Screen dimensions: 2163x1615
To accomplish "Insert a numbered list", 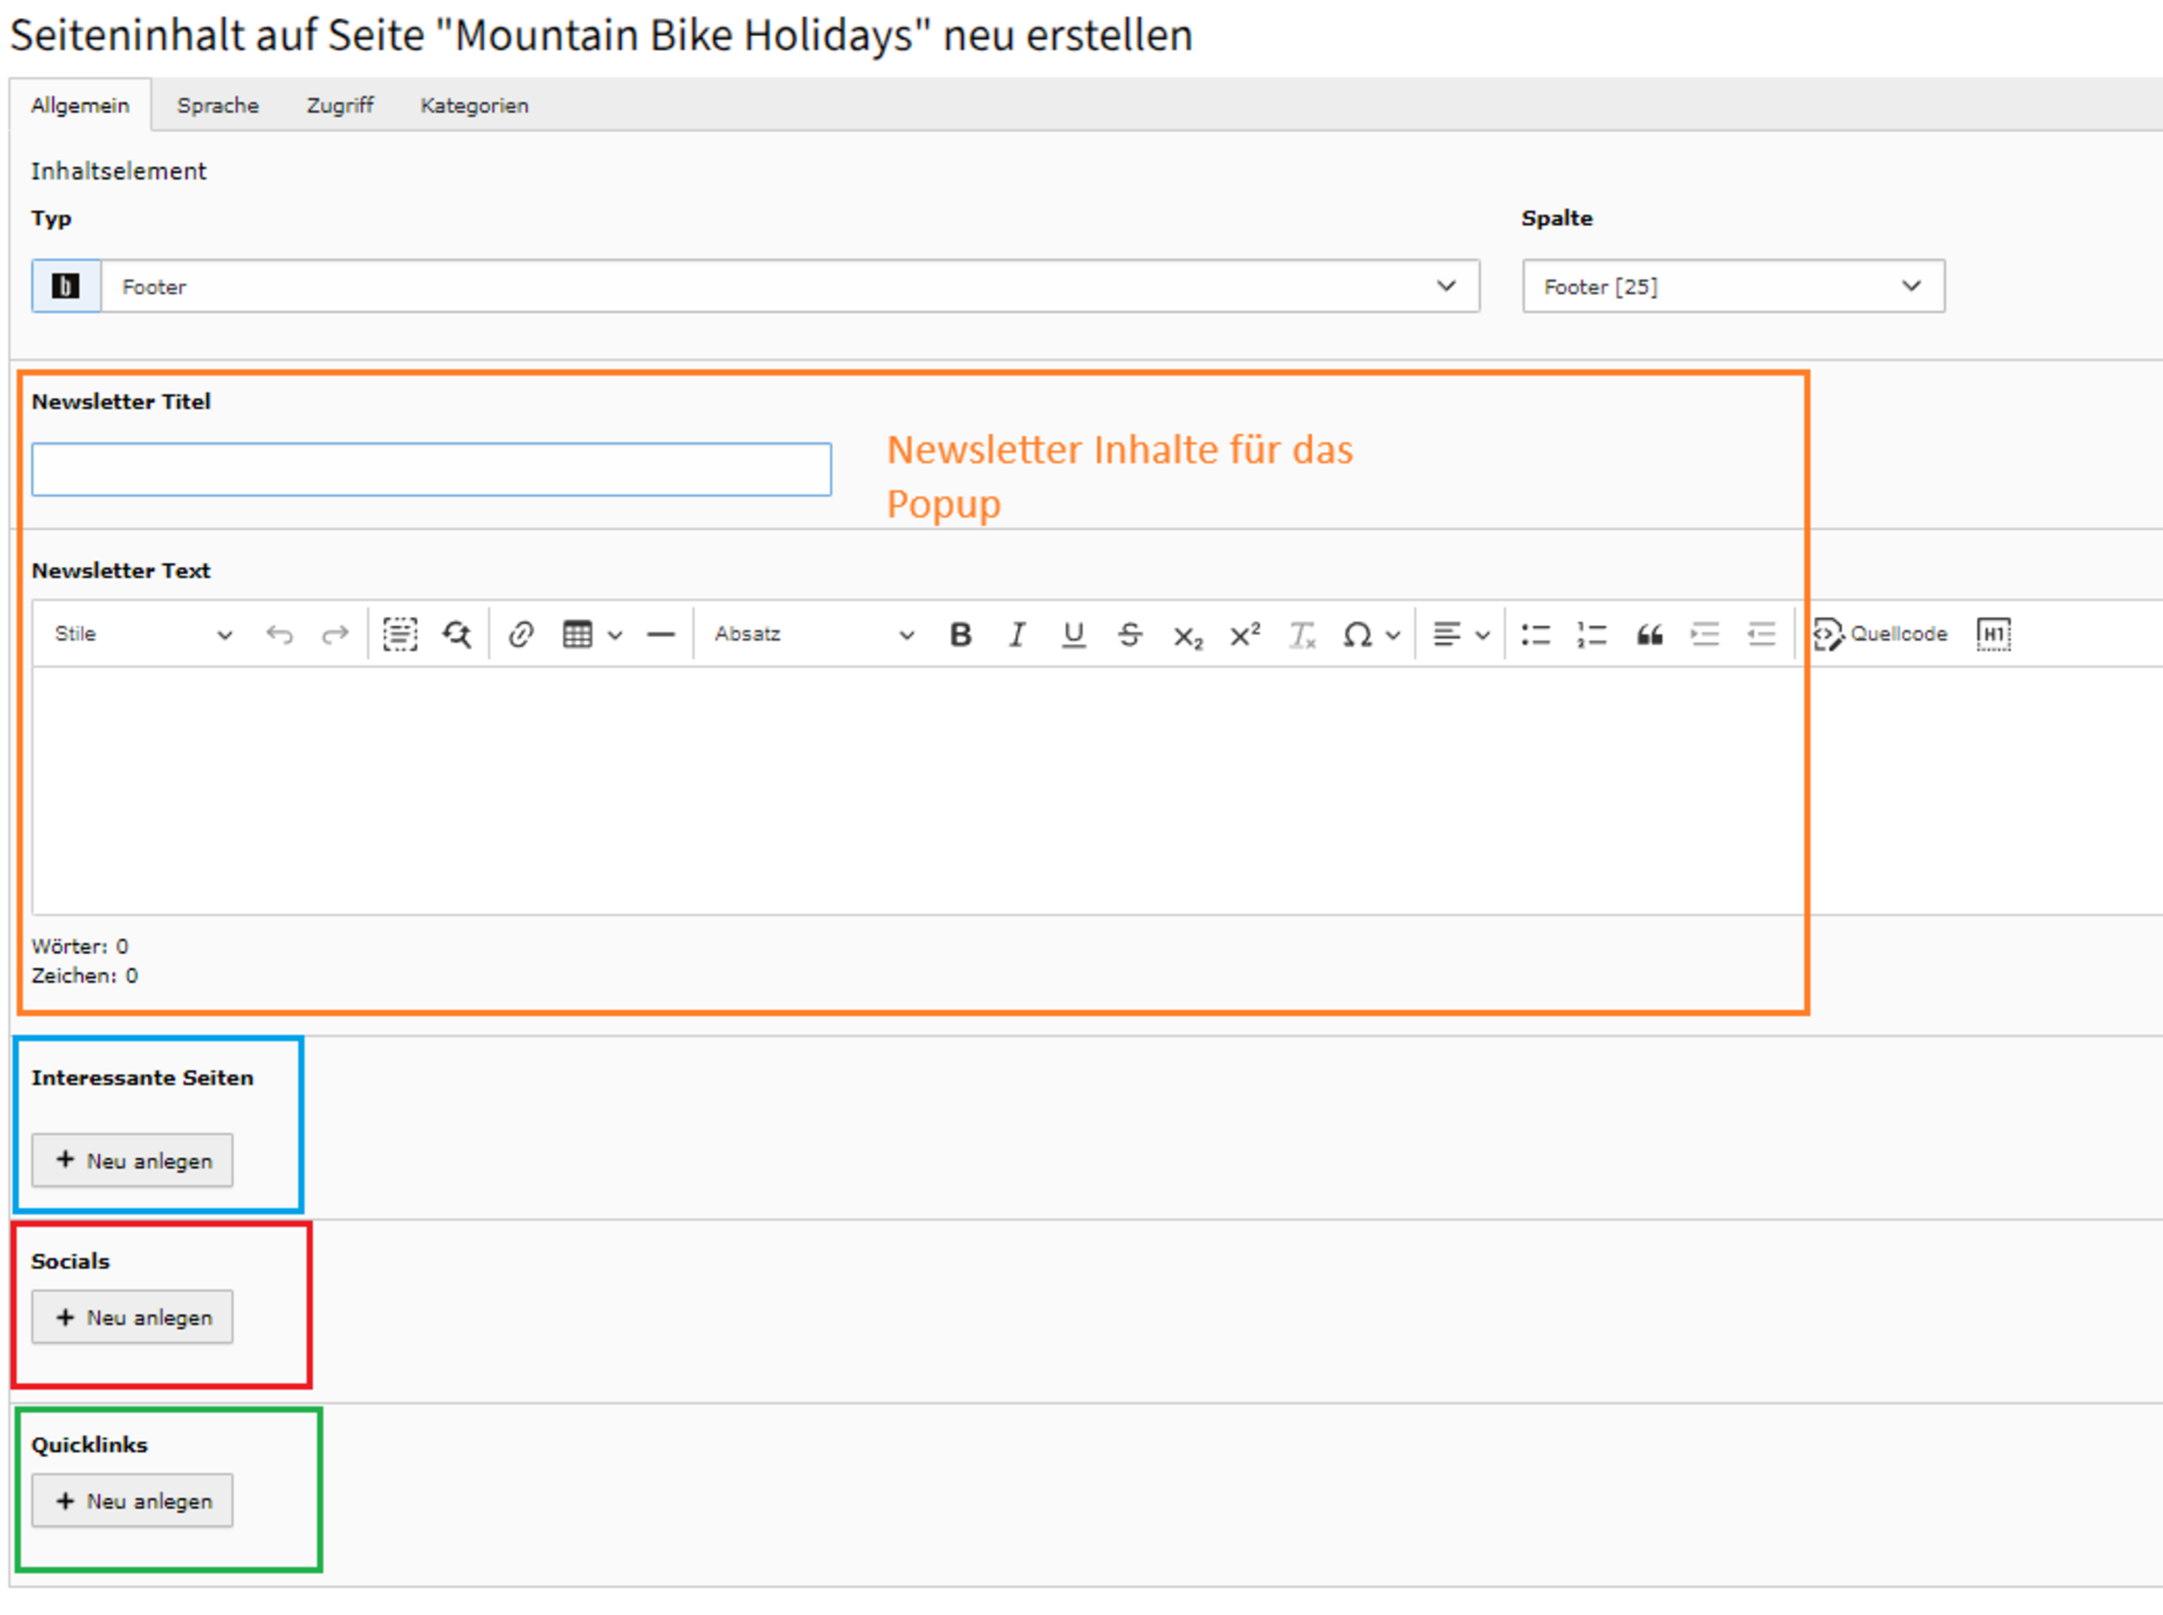I will click(1591, 635).
